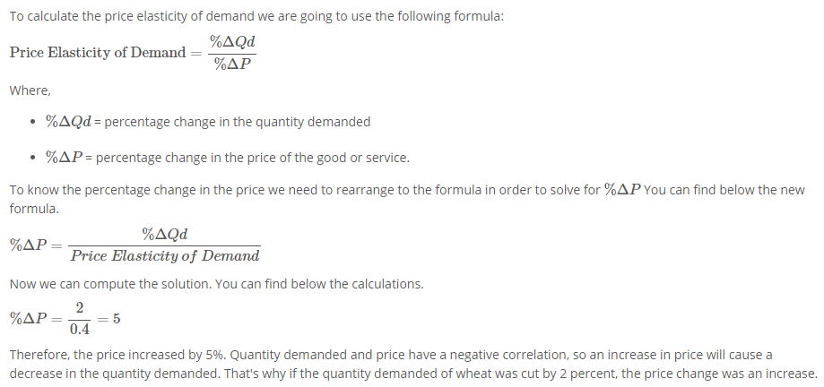This screenshot has height=387, width=824.
Task: Click the Price Elasticity of Demand formula
Action: [x=133, y=53]
